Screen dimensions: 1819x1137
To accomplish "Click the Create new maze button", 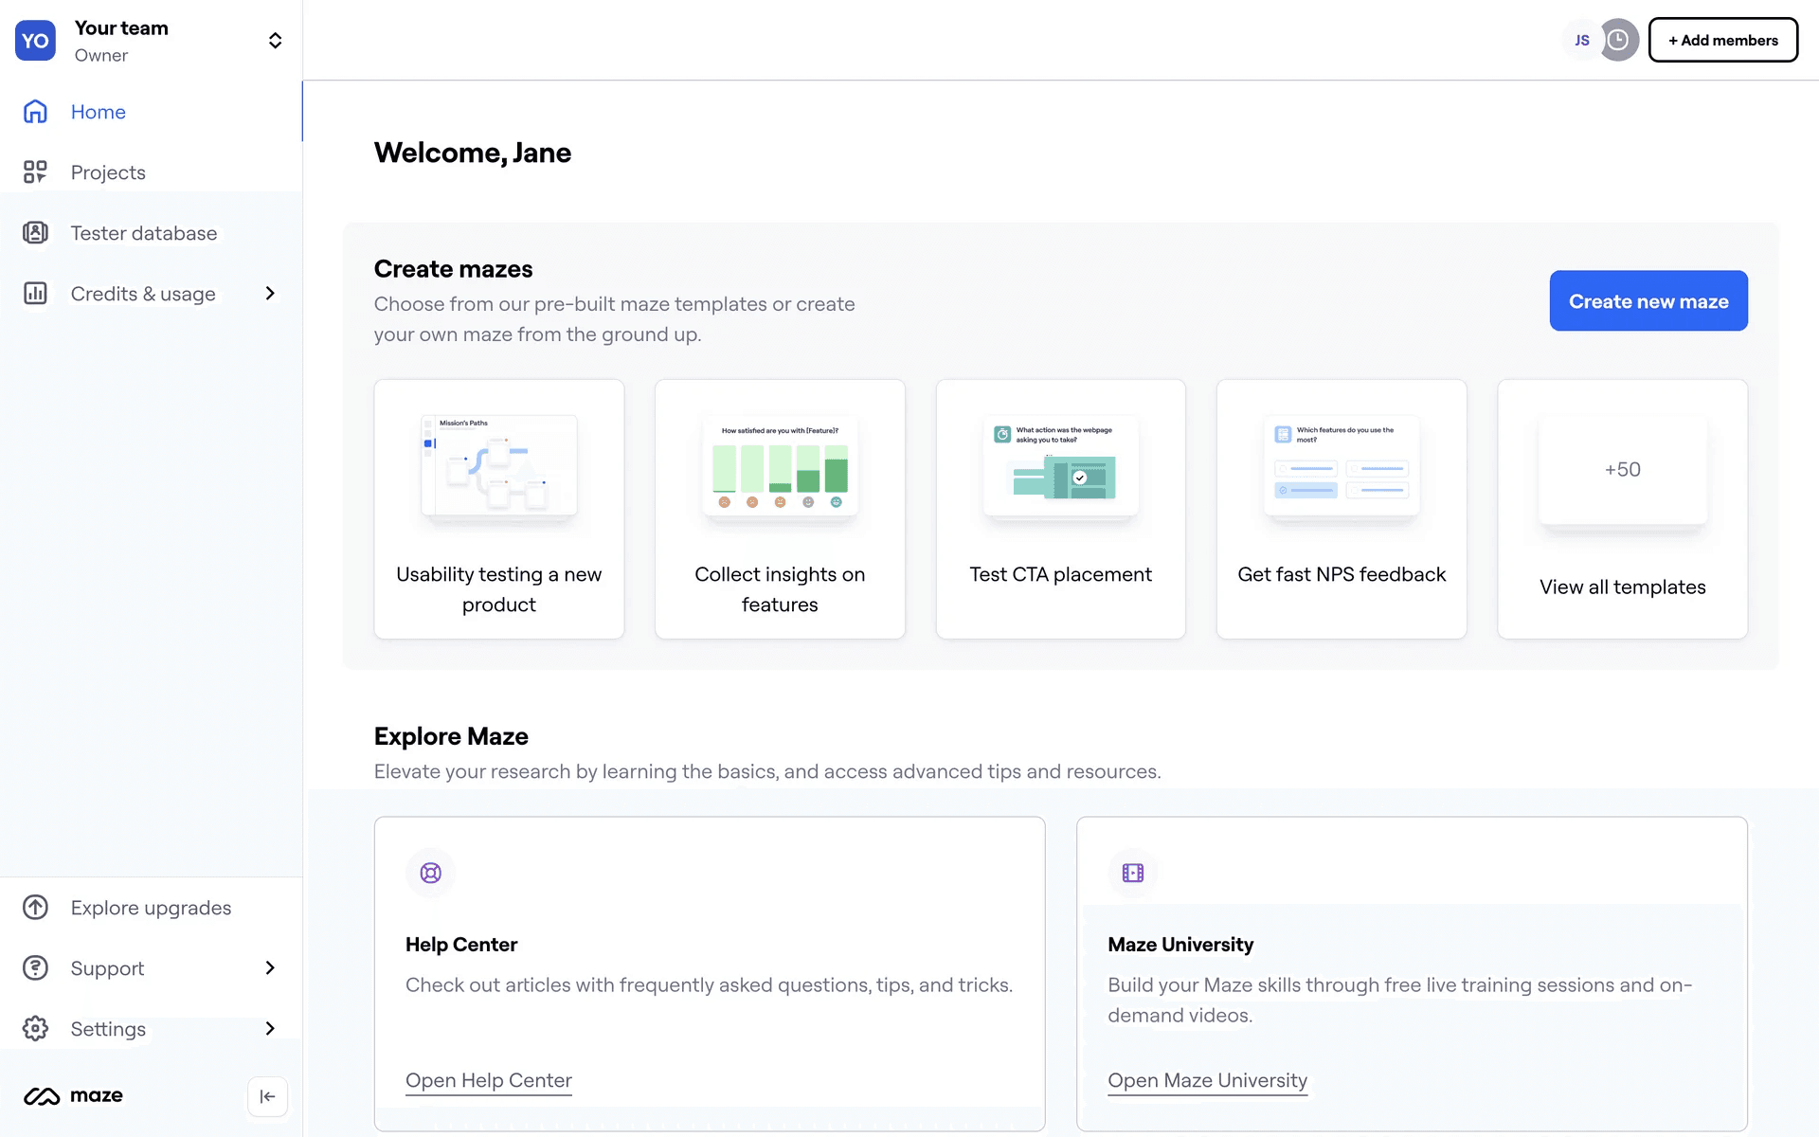I will pyautogui.click(x=1648, y=301).
